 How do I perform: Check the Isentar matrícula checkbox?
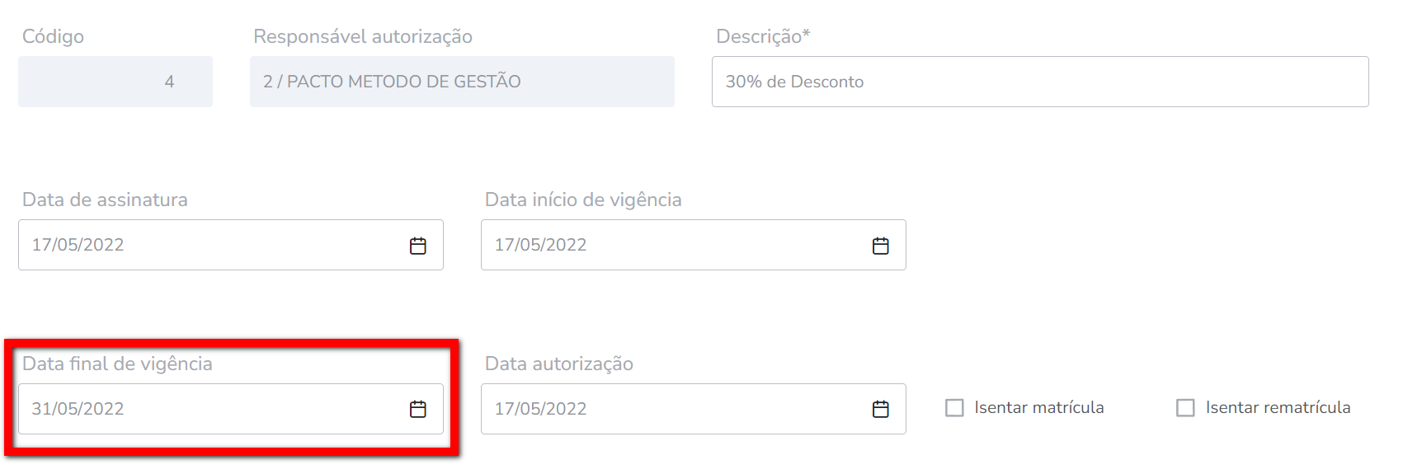point(954,408)
